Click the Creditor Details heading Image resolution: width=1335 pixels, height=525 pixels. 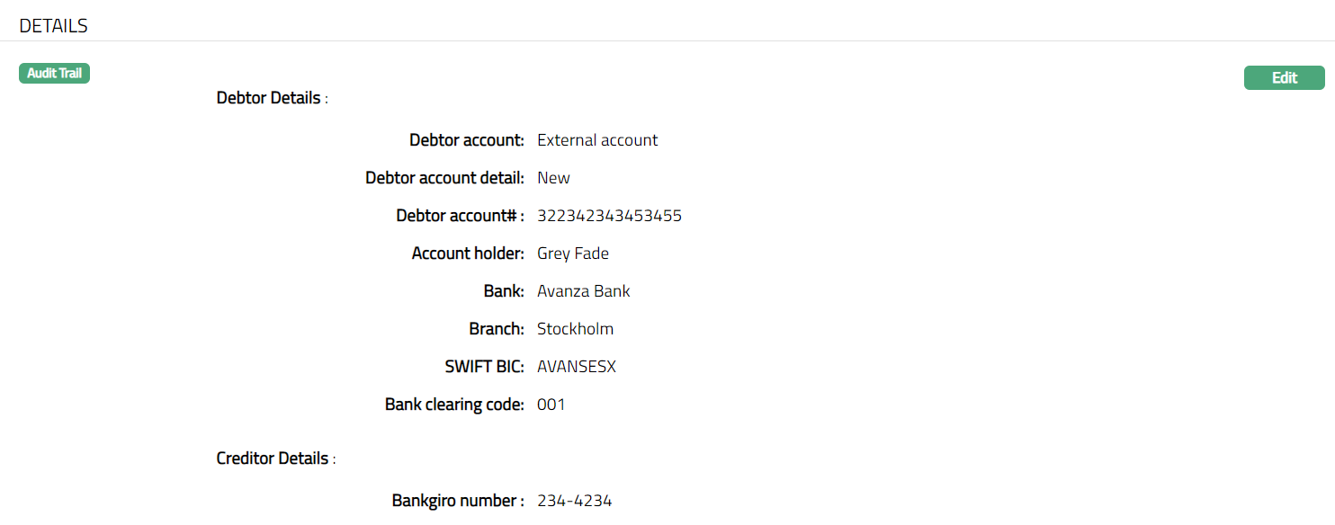273,458
